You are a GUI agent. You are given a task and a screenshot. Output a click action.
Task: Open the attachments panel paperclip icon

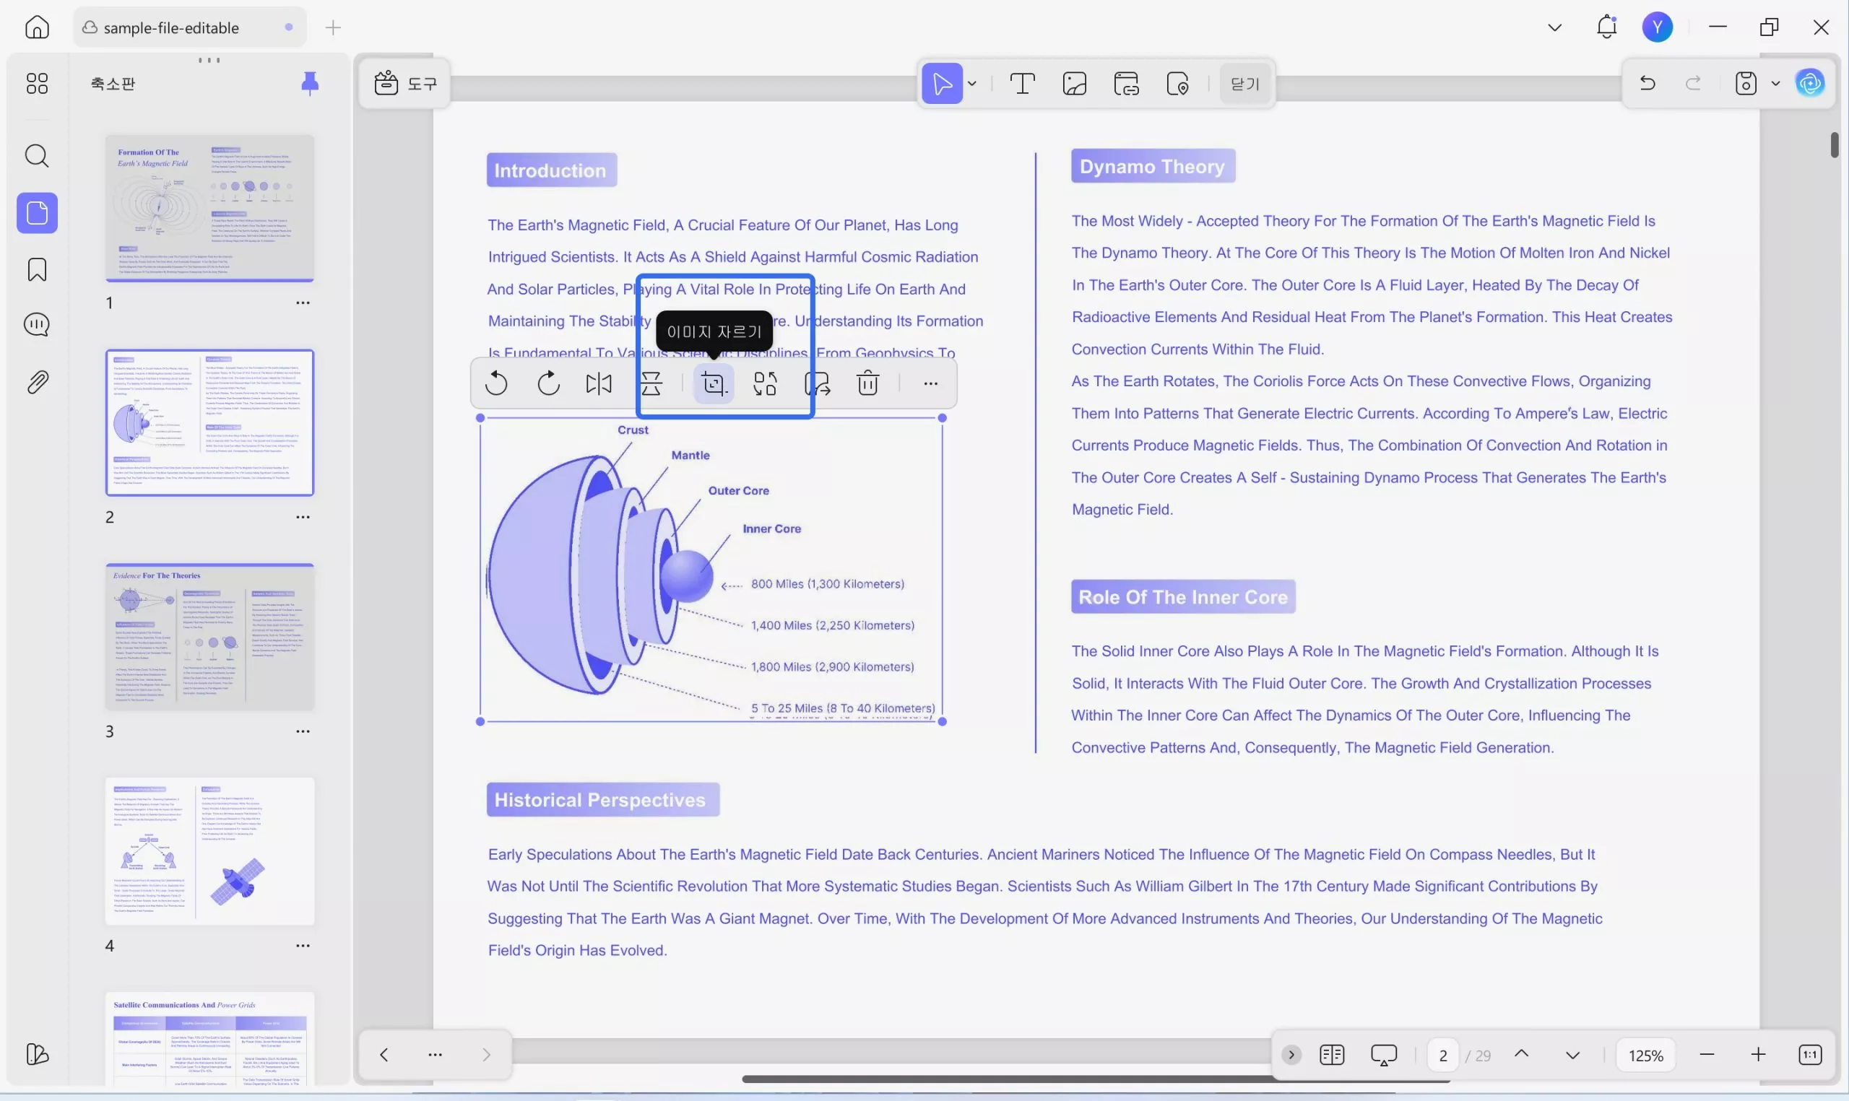point(37,382)
